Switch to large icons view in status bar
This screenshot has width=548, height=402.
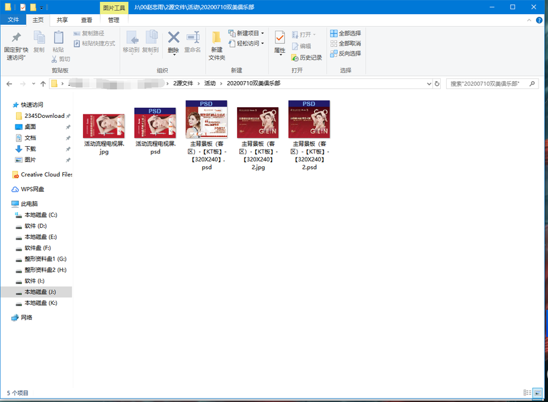point(537,393)
